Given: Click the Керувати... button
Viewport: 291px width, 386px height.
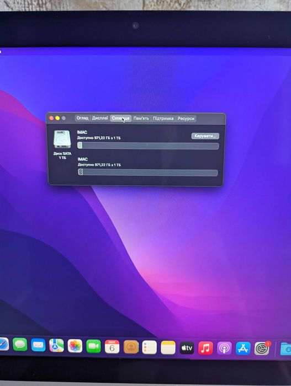Looking at the screenshot, I should tap(205, 136).
